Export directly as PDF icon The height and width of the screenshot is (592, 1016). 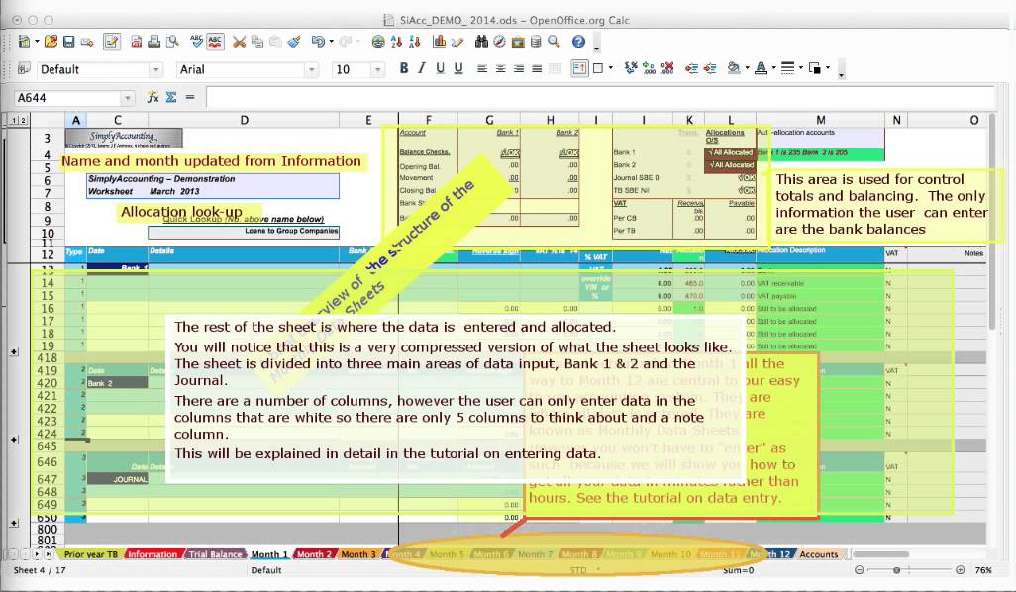click(136, 43)
